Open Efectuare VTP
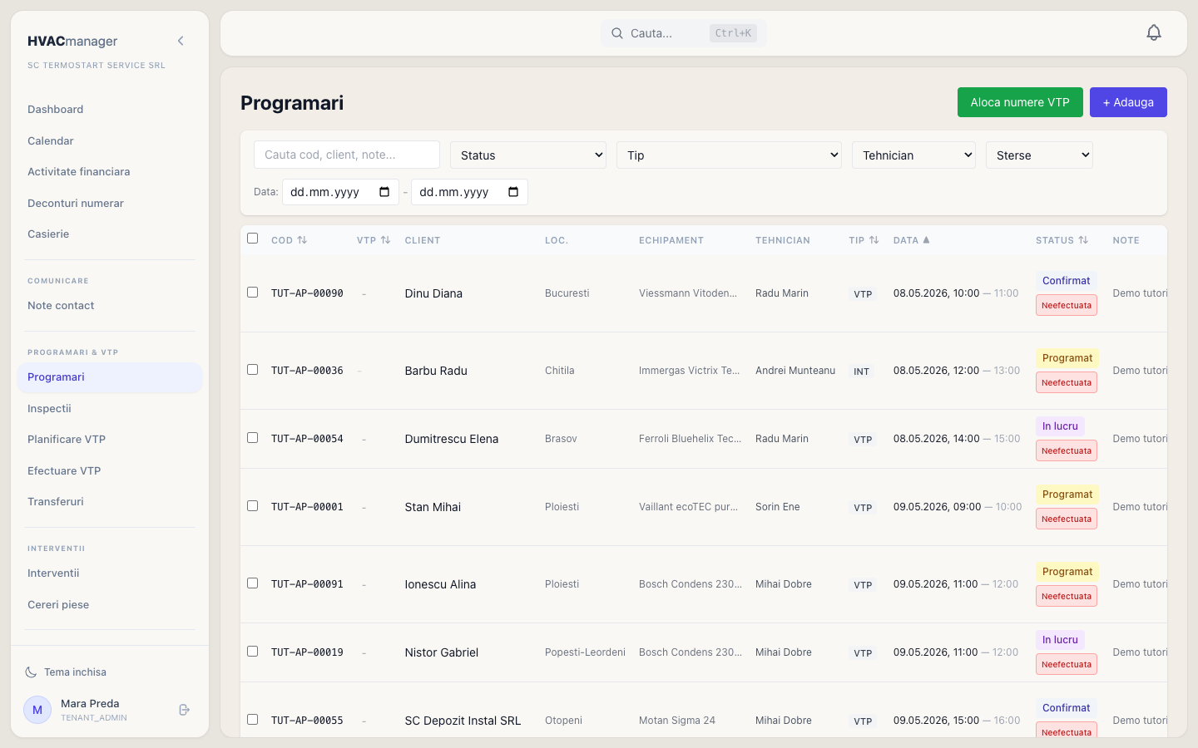Viewport: 1198px width, 748px height. [64, 471]
